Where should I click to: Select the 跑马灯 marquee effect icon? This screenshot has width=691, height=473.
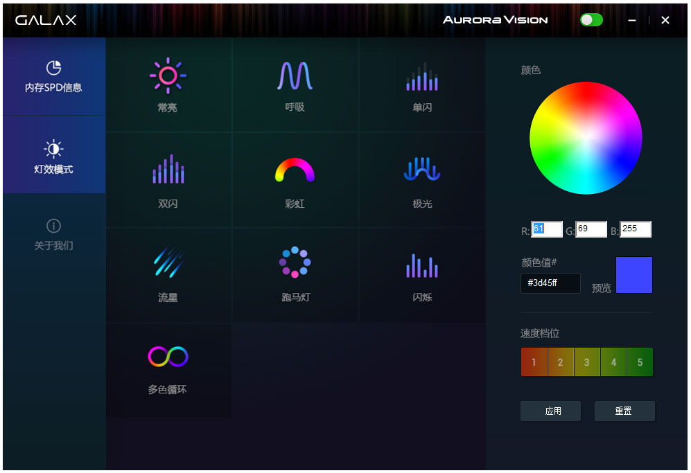[x=295, y=262]
